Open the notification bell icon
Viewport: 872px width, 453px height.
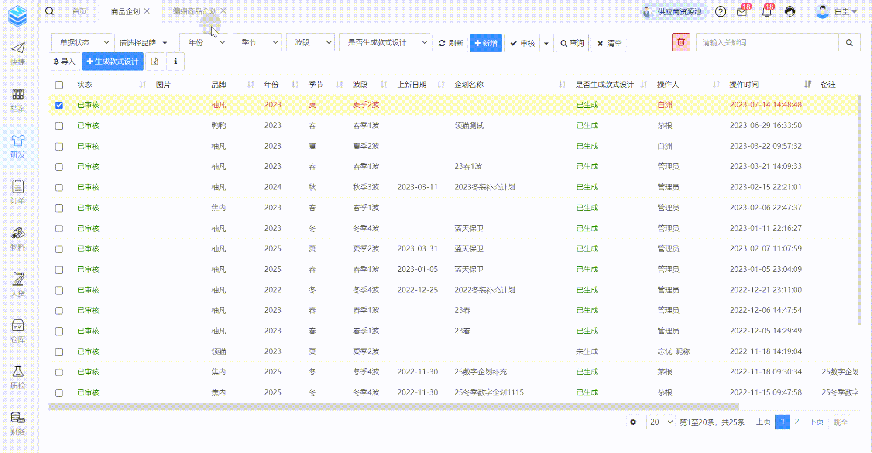click(766, 12)
